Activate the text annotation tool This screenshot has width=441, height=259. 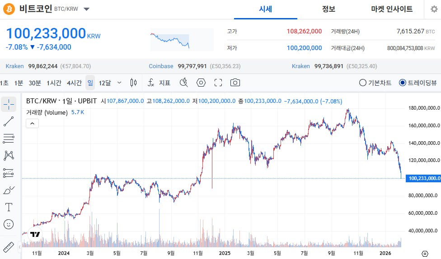point(9,207)
